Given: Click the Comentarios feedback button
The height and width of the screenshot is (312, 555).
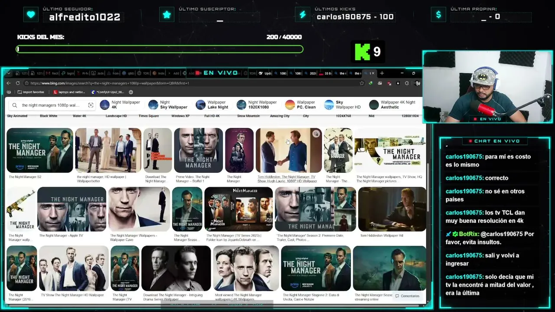Looking at the screenshot, I should pos(407,296).
